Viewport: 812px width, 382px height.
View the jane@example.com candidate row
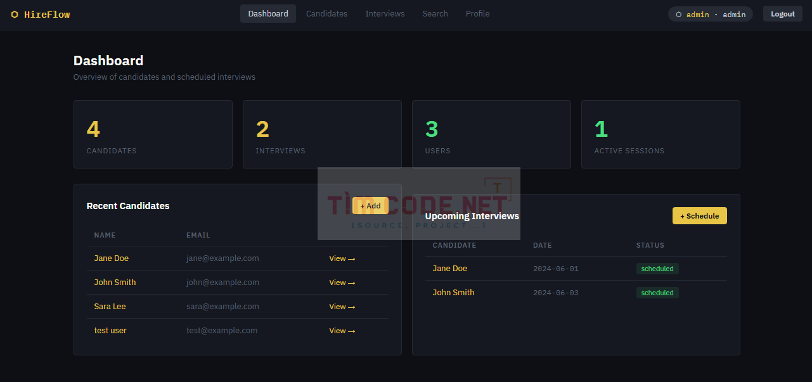pyautogui.click(x=342, y=258)
